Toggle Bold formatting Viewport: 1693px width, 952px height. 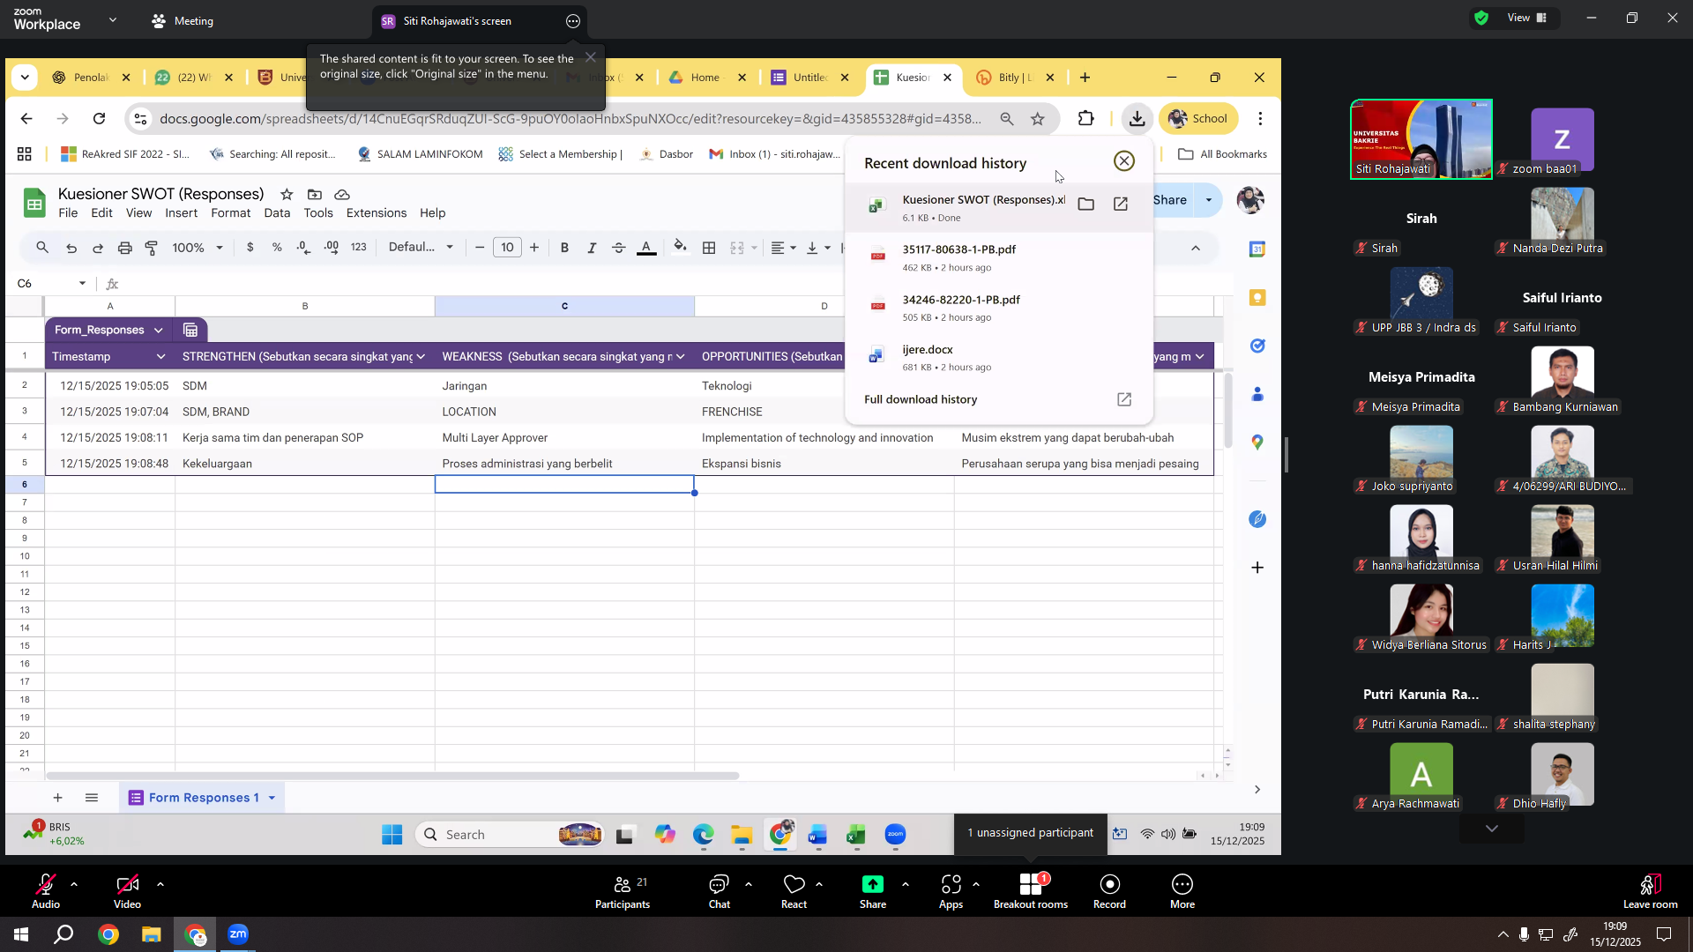(564, 248)
